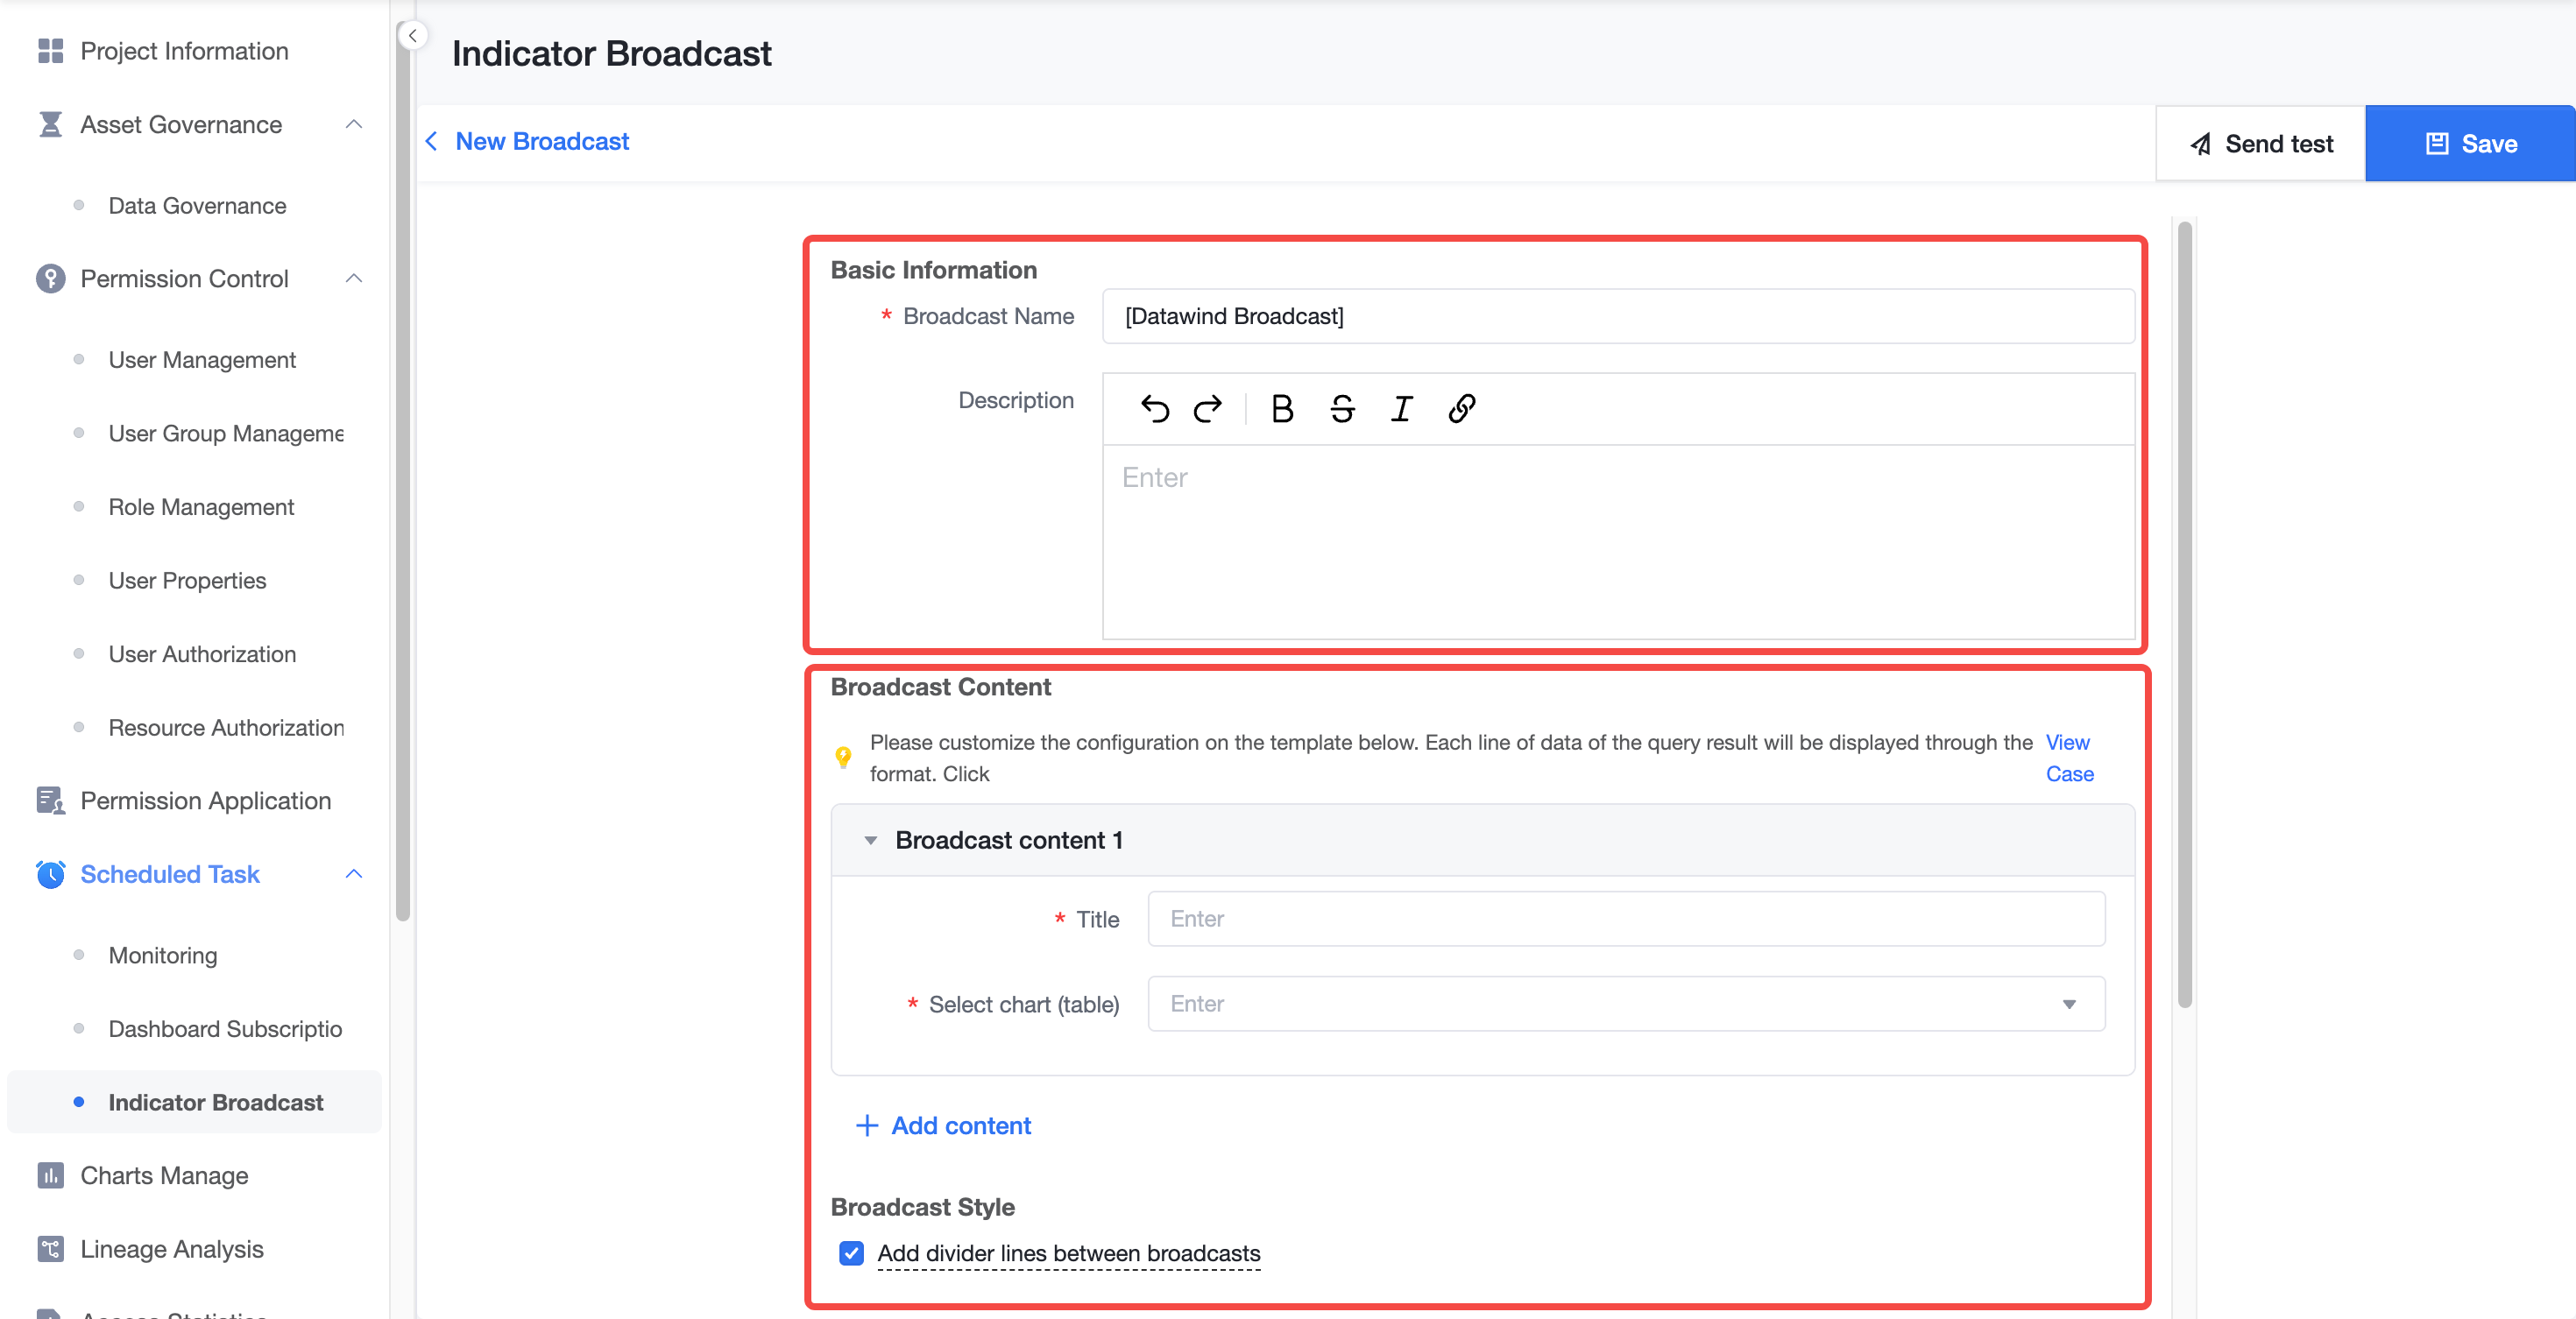
Task: Collapse the sidebar with the arrow button
Action: pos(412,35)
